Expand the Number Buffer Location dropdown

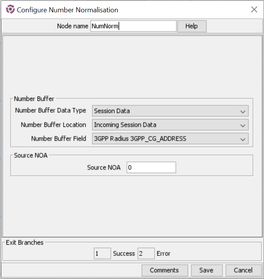[170, 125]
